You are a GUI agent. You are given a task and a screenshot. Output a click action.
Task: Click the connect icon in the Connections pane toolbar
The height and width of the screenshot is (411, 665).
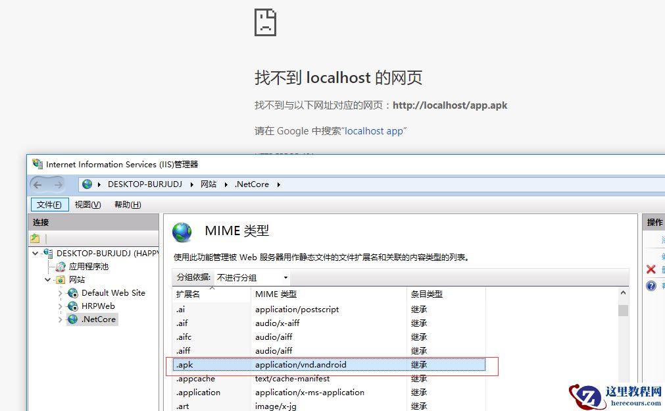(35, 238)
